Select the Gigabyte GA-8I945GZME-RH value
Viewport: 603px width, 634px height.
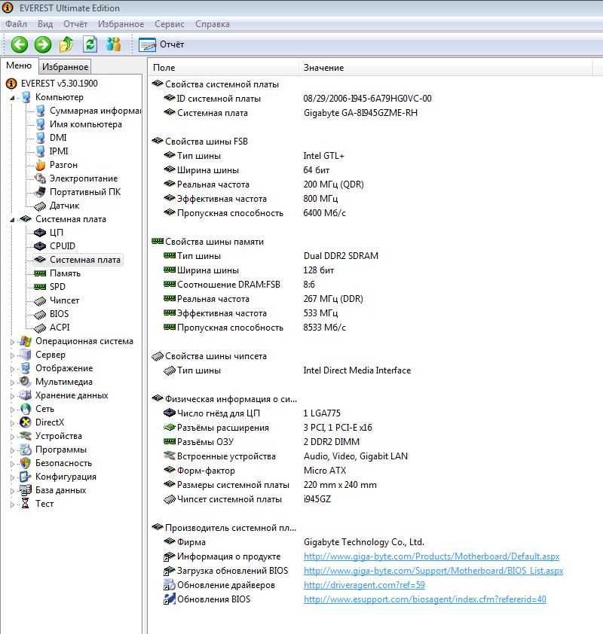(360, 113)
